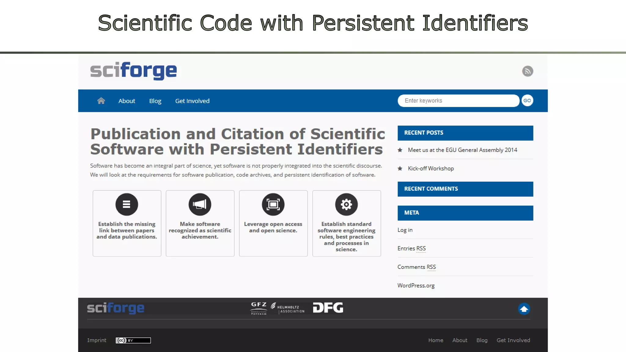626x352 pixels.
Task: Click Imprint in the footer
Action: click(x=97, y=340)
